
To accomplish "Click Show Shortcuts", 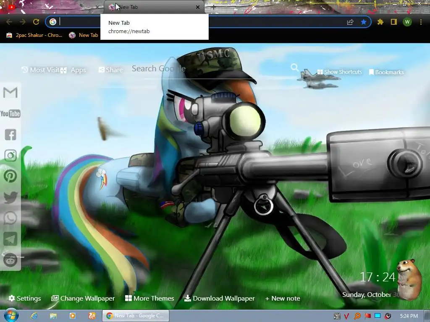I will coord(339,72).
